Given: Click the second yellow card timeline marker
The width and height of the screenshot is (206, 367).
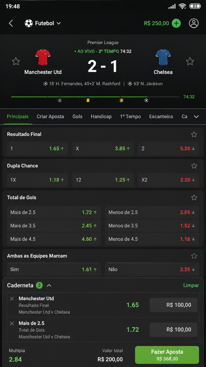Looking at the screenshot, I should click(121, 100).
